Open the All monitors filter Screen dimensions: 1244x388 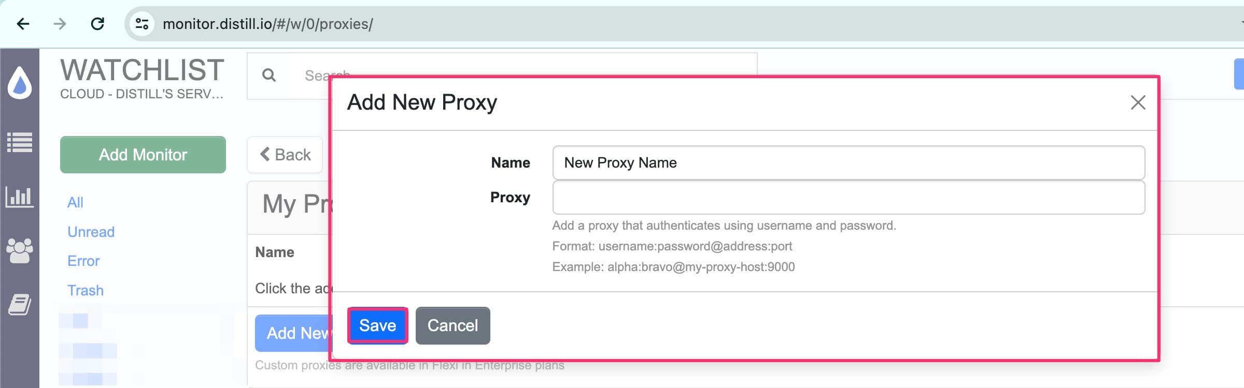pyautogui.click(x=75, y=202)
